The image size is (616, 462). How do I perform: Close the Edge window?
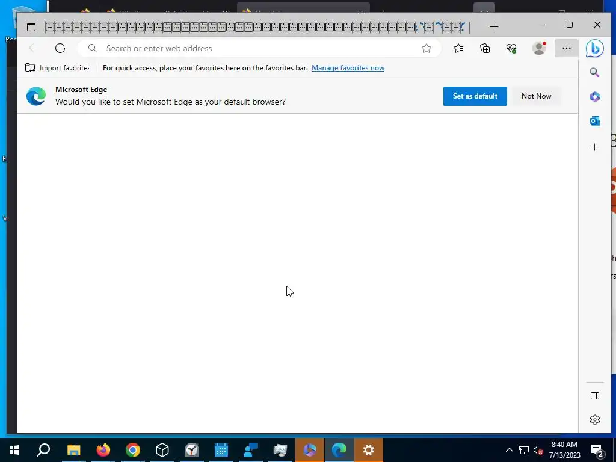[x=597, y=25]
